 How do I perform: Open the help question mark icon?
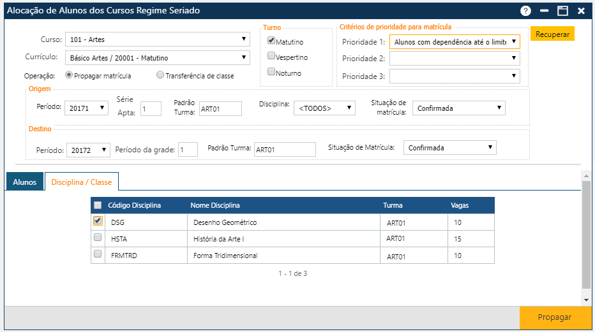point(525,11)
